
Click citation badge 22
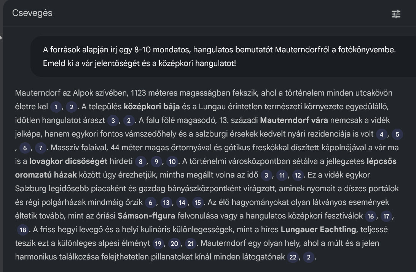(x=292, y=257)
